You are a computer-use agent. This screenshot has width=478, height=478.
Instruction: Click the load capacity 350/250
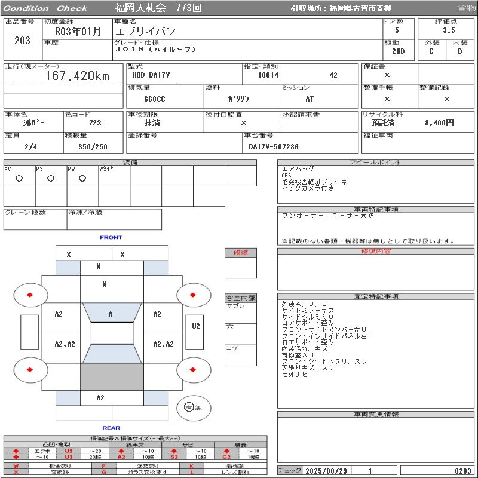click(x=93, y=146)
